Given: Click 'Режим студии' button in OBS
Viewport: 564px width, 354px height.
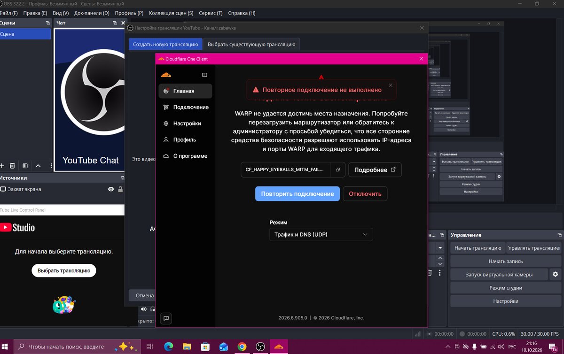Looking at the screenshot, I should click(505, 288).
